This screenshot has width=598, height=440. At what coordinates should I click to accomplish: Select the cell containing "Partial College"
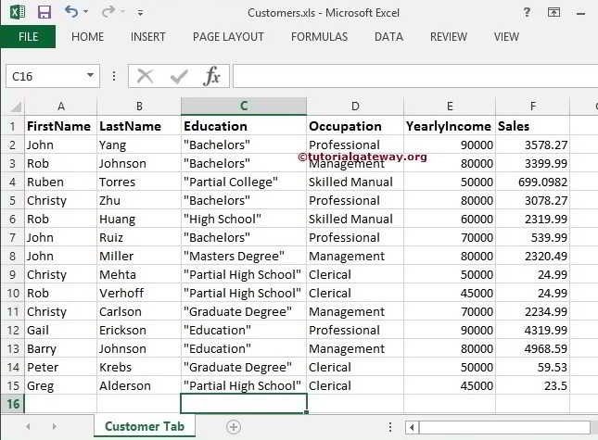[x=244, y=182]
